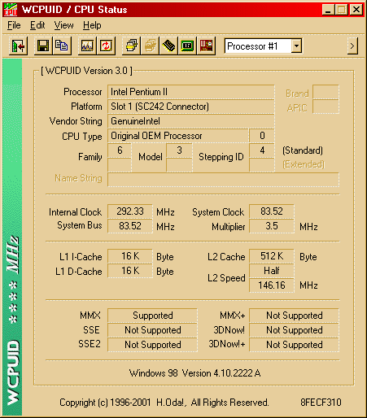Open the Edit menu
Screen dimensions: 367x418
pos(37,25)
